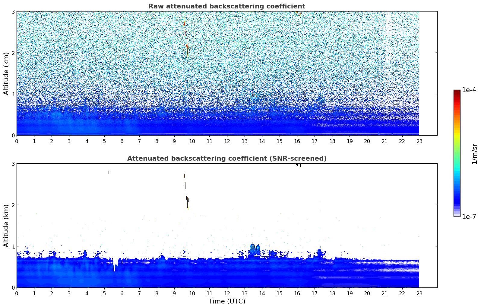Click the red streak near 9.6 UTC in top plot
The image size is (481, 308).
(x=185, y=24)
